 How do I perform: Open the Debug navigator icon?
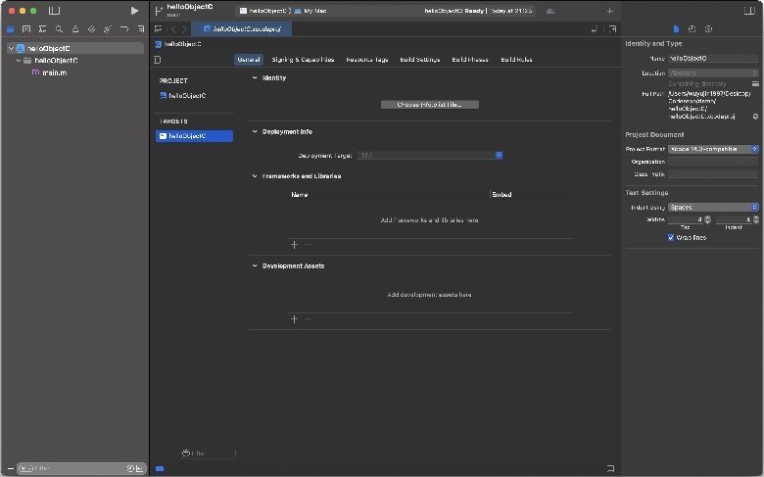(108, 29)
